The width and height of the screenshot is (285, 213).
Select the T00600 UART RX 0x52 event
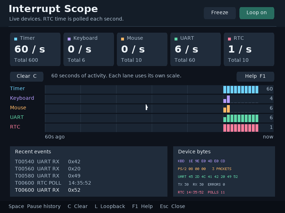click(48, 190)
